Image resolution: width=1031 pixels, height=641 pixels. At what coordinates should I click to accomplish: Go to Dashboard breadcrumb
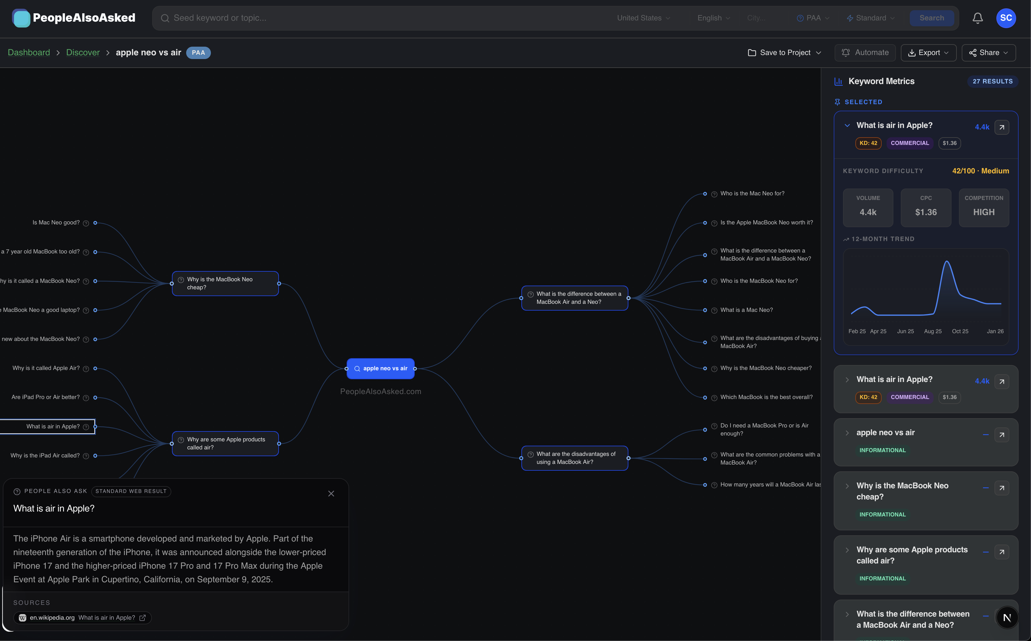(29, 53)
